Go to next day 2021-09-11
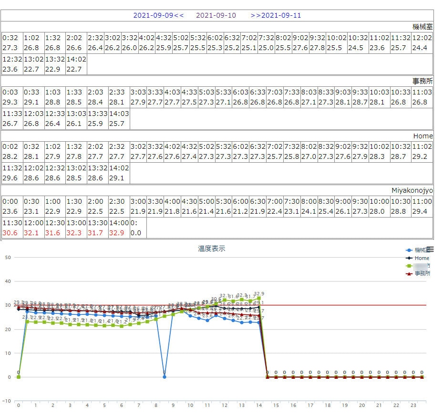The image size is (443, 416). pyautogui.click(x=276, y=15)
